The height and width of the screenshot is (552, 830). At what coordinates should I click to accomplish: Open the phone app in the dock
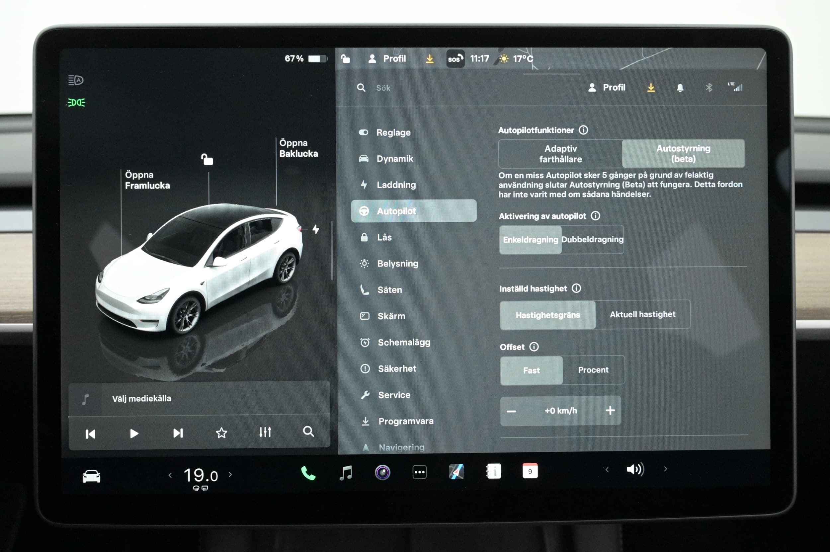tap(308, 473)
